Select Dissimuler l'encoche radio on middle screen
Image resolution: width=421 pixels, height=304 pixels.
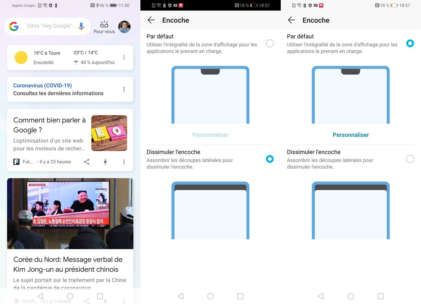coord(270,159)
